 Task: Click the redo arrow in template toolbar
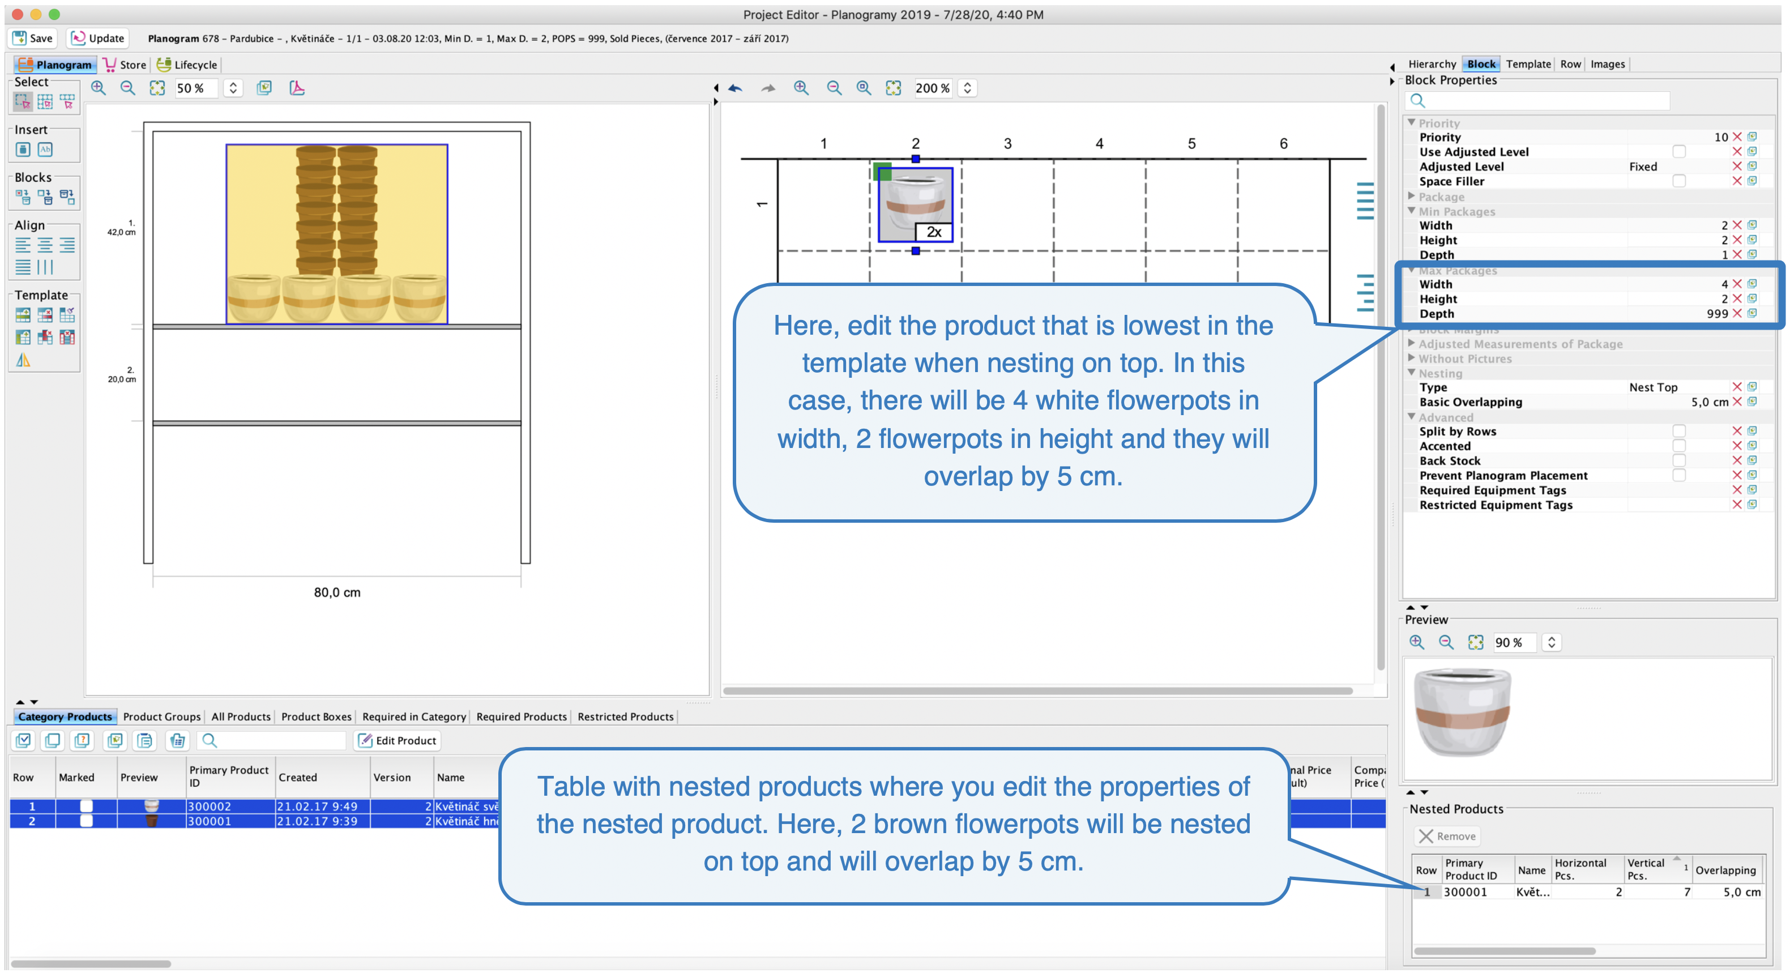pos(768,88)
